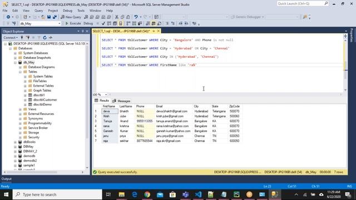This screenshot has height=200, width=356.
Task: Pin the Object Explorer panel
Action: [x=83, y=31]
